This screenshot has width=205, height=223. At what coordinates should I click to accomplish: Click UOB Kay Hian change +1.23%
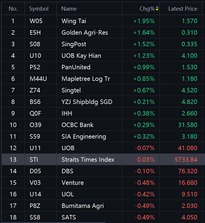click(x=144, y=56)
